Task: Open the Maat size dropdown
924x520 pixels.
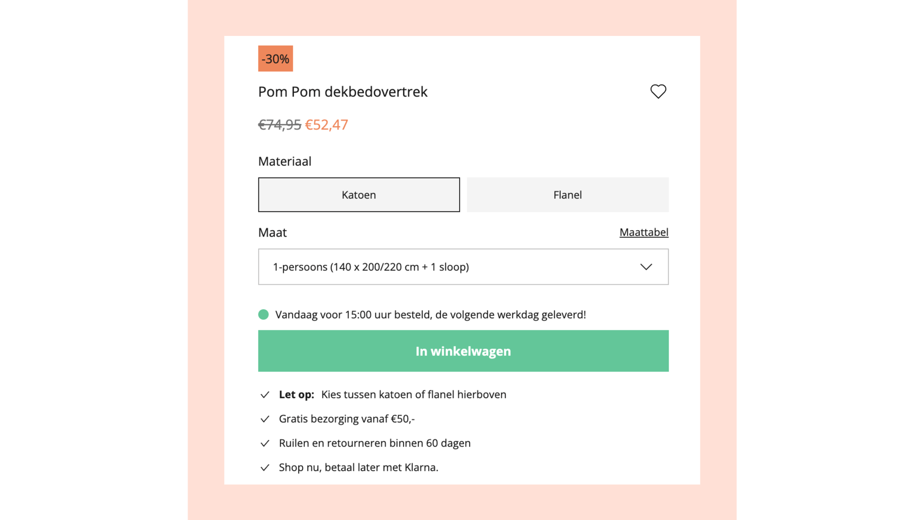Action: (463, 267)
